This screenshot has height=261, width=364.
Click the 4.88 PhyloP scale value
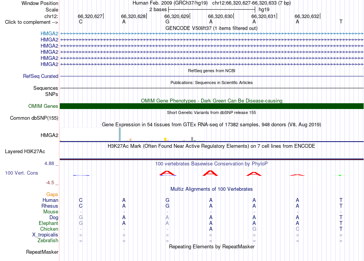(49, 164)
